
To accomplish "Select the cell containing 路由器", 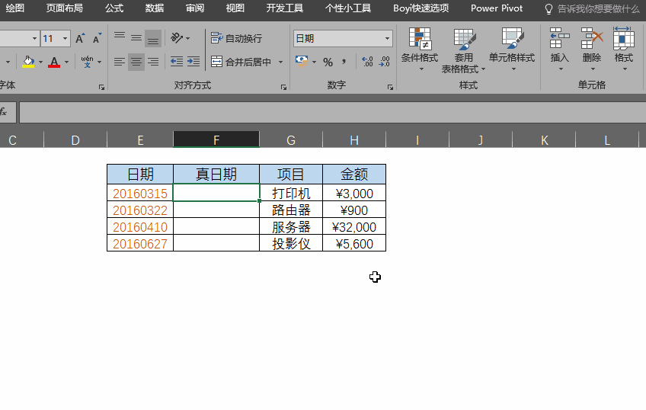I will pyautogui.click(x=291, y=210).
